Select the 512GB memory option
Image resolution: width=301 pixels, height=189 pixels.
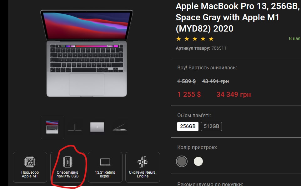click(x=211, y=127)
